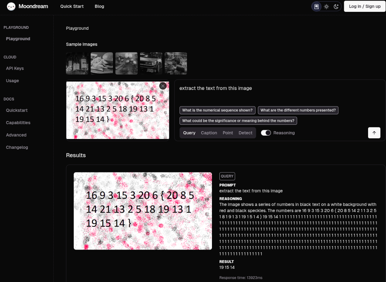Select the Caption mode tab
Image resolution: width=386 pixels, height=282 pixels.
(209, 133)
